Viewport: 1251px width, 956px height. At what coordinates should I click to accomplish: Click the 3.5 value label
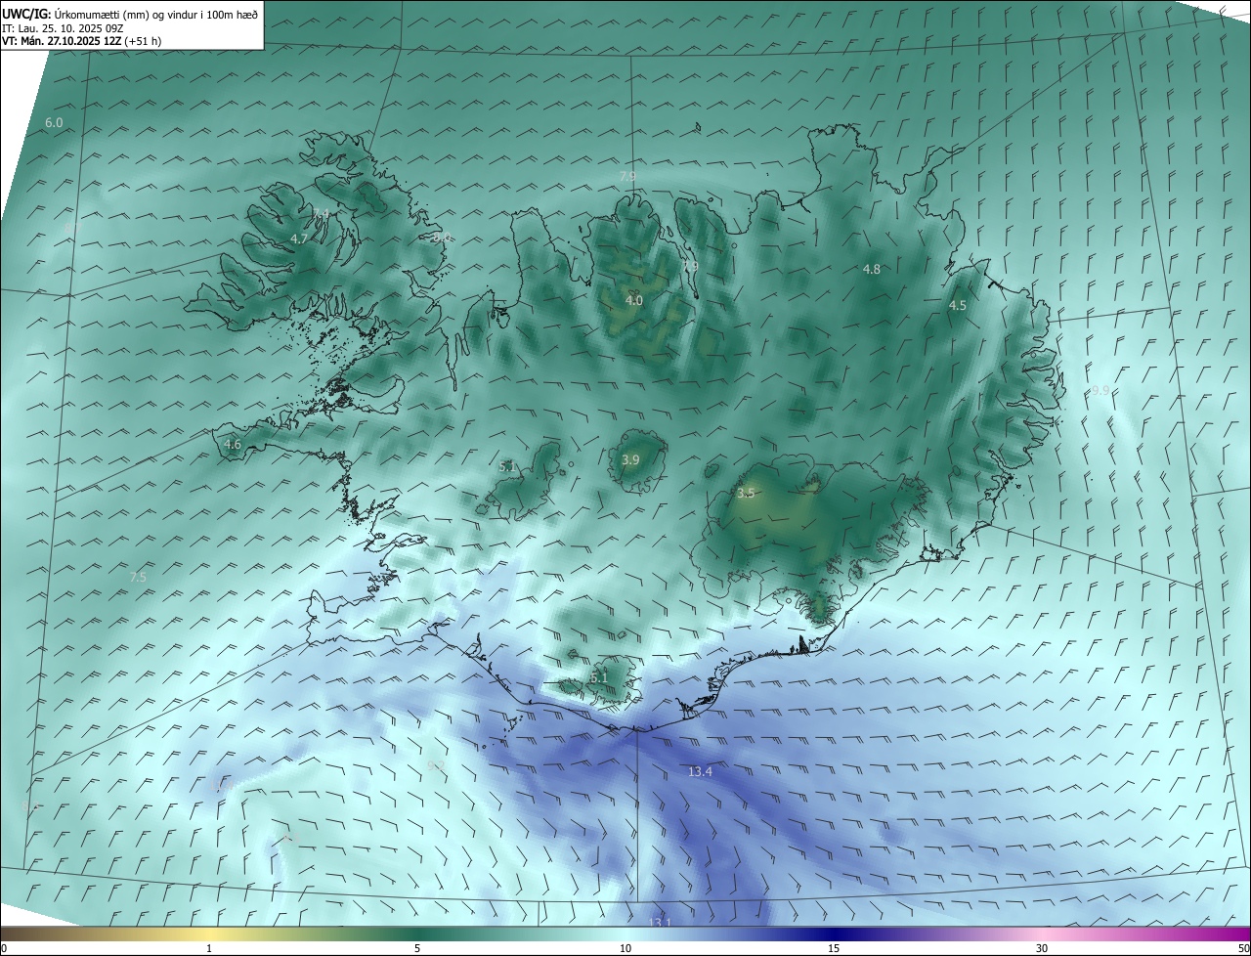pyautogui.click(x=746, y=494)
